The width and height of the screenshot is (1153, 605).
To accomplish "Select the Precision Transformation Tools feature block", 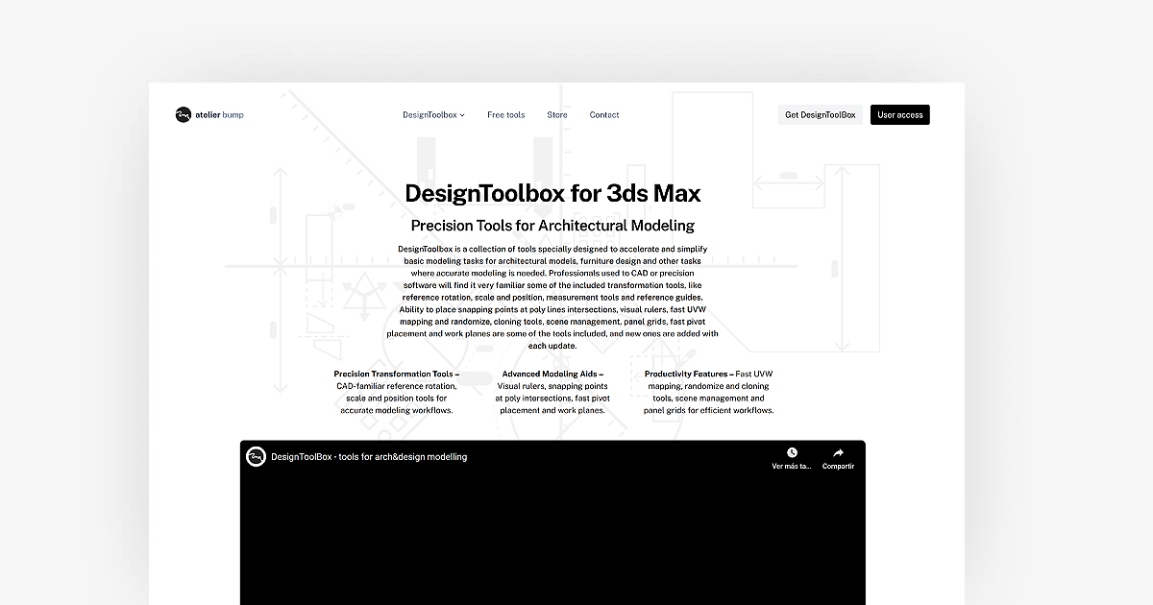I will click(x=397, y=391).
